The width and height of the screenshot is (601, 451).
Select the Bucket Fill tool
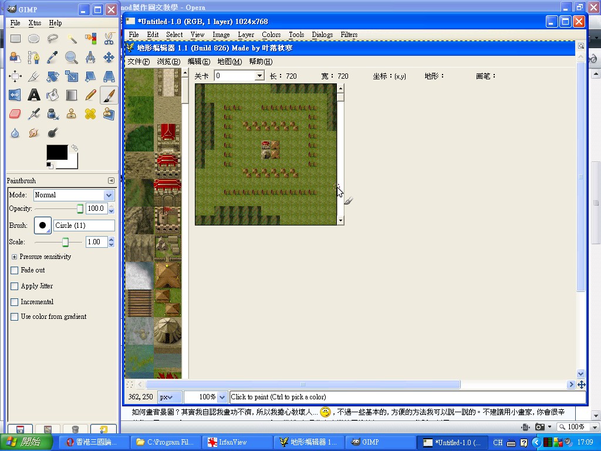(52, 95)
